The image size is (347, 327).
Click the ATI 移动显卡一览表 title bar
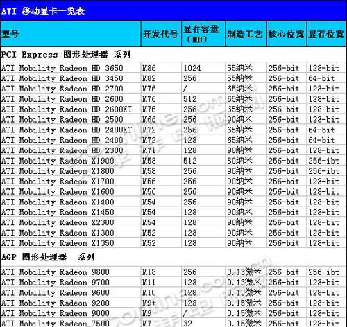coord(173,10)
